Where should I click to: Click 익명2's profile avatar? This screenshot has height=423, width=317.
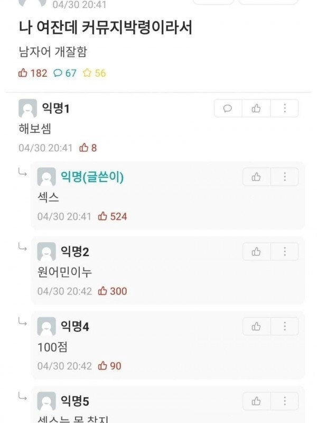pyautogui.click(x=46, y=252)
